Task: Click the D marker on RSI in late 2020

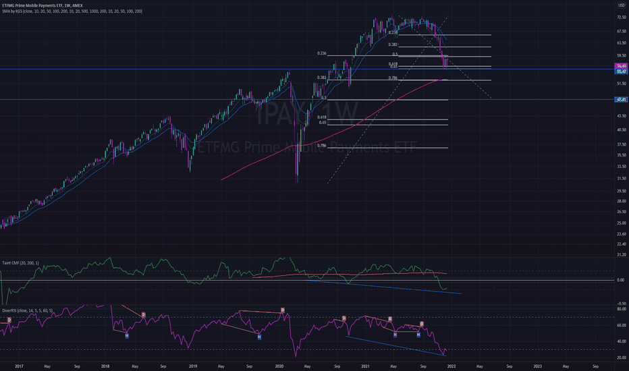Action: (344, 318)
